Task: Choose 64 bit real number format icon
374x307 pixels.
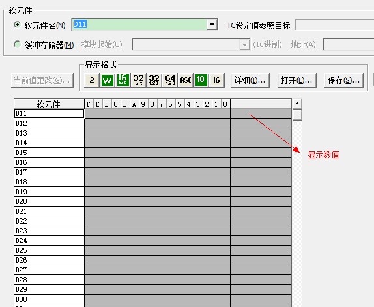Action: (170, 80)
